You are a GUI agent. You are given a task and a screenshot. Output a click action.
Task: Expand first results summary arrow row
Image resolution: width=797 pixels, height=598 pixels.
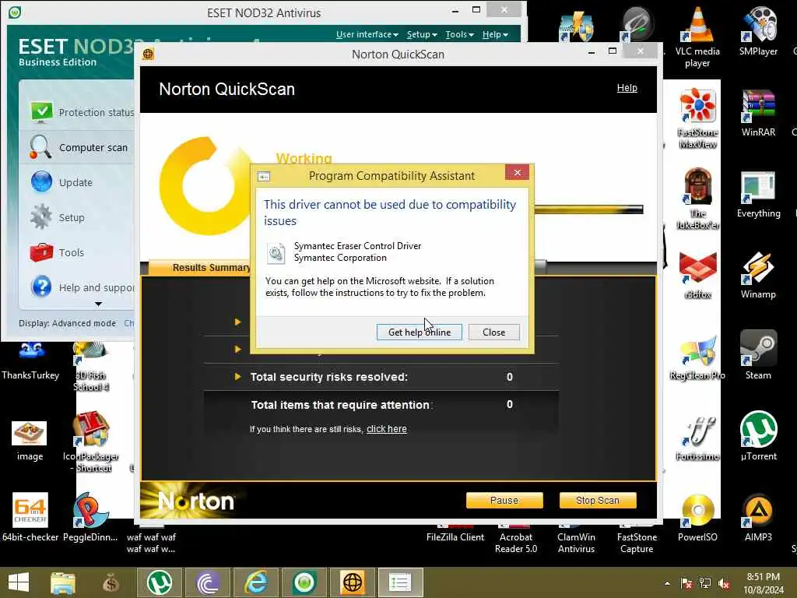point(237,322)
